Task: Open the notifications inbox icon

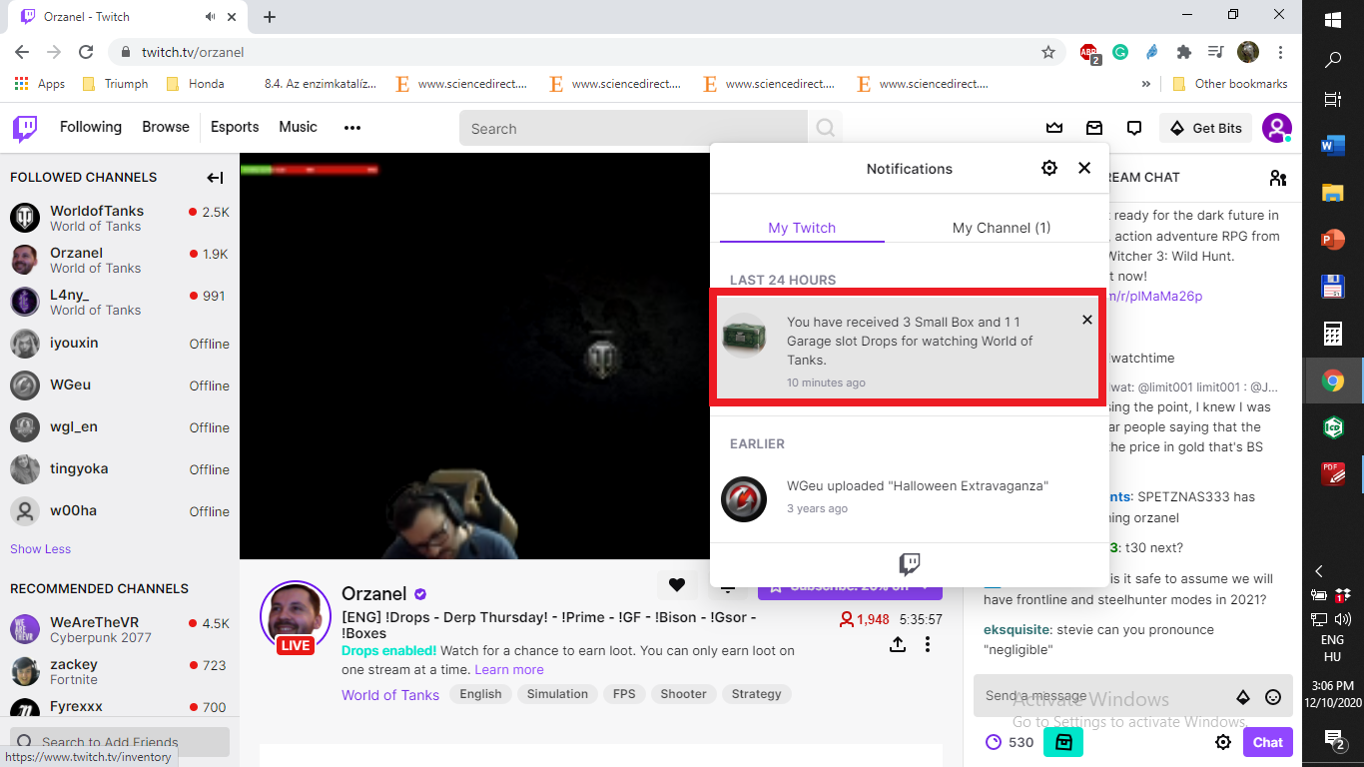Action: [x=1094, y=128]
